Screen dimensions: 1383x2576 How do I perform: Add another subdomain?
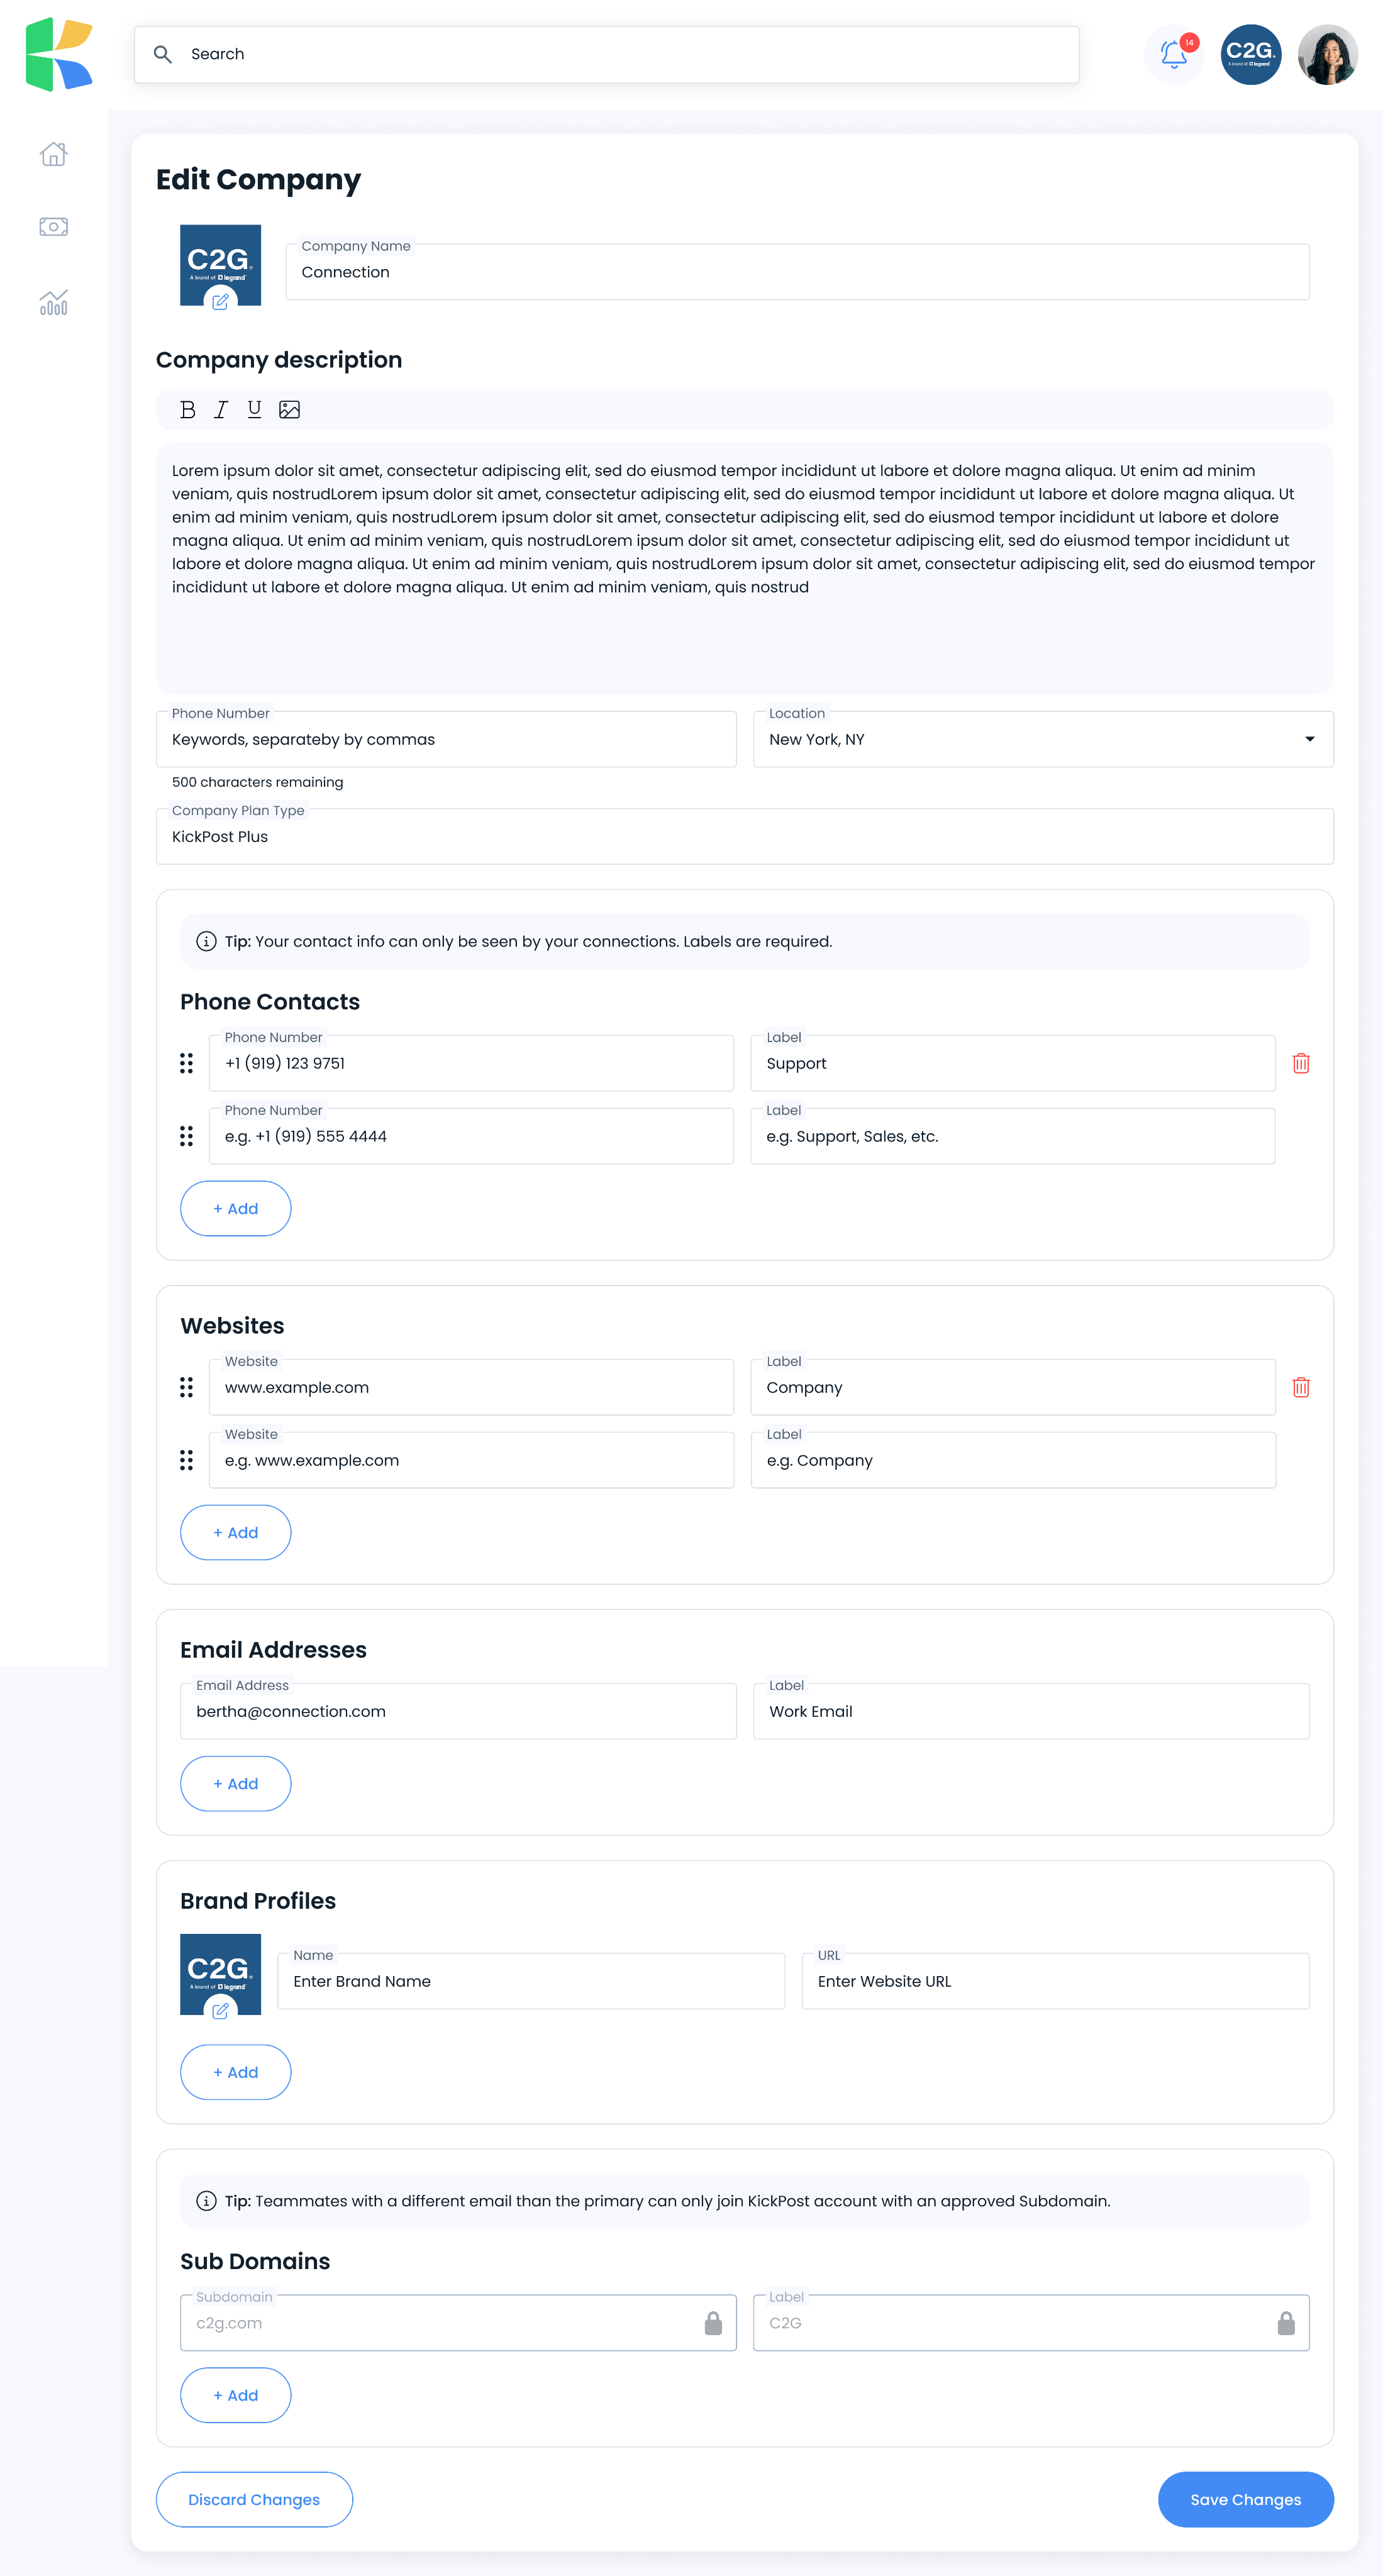tap(236, 2395)
